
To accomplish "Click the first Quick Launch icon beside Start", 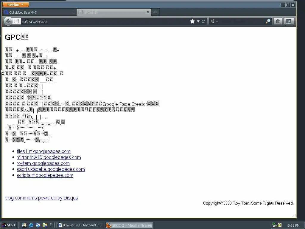I will (24, 225).
